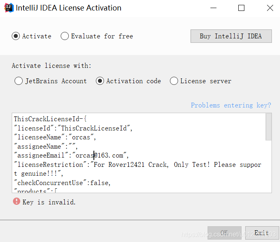The image size is (280, 242).
Task: Click the "Key is invalid." message text
Action: coord(49,202)
